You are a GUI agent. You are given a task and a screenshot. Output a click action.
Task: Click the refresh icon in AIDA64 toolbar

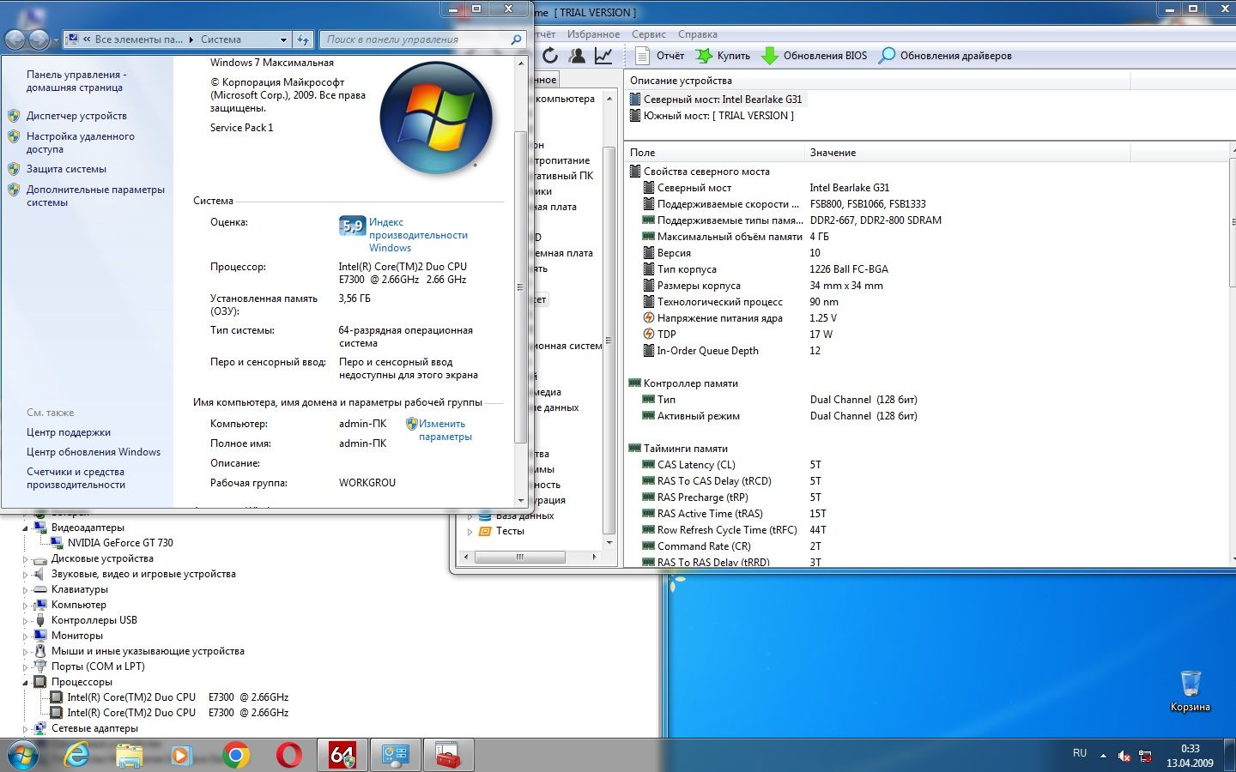point(550,56)
